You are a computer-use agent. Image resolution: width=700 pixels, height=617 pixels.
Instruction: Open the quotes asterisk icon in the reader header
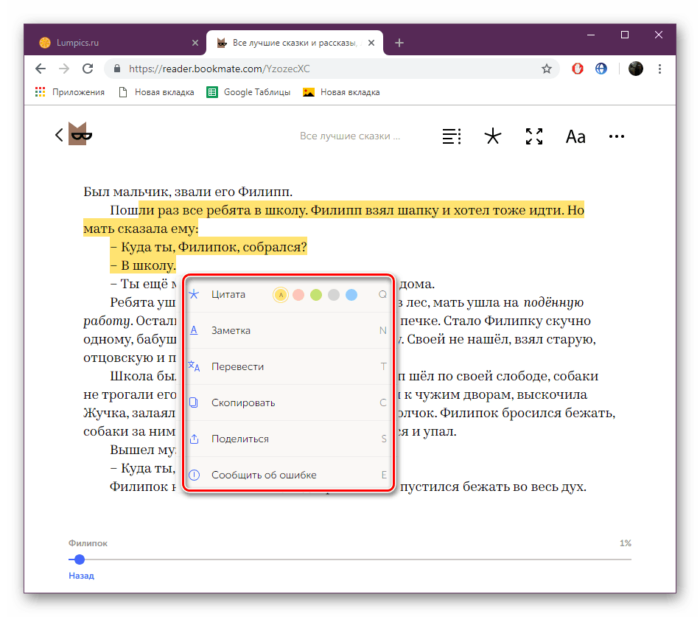point(493,136)
